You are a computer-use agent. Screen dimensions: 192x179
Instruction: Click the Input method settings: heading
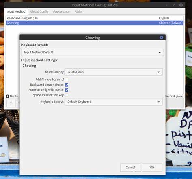40,60
